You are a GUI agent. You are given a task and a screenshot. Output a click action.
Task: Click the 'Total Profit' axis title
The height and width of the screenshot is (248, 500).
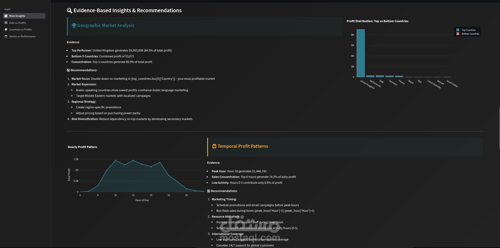tap(69, 175)
